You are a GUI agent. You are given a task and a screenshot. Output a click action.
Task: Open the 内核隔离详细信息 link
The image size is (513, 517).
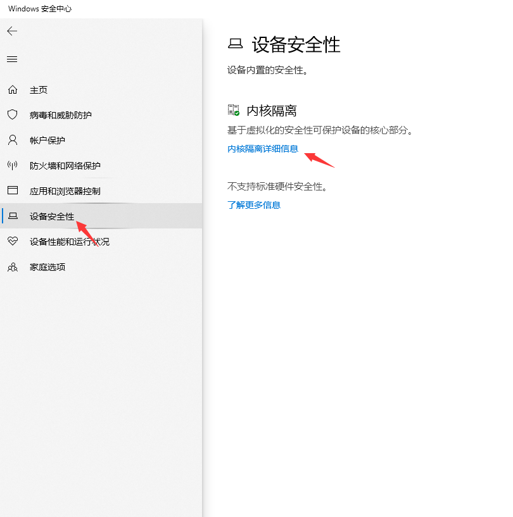263,149
